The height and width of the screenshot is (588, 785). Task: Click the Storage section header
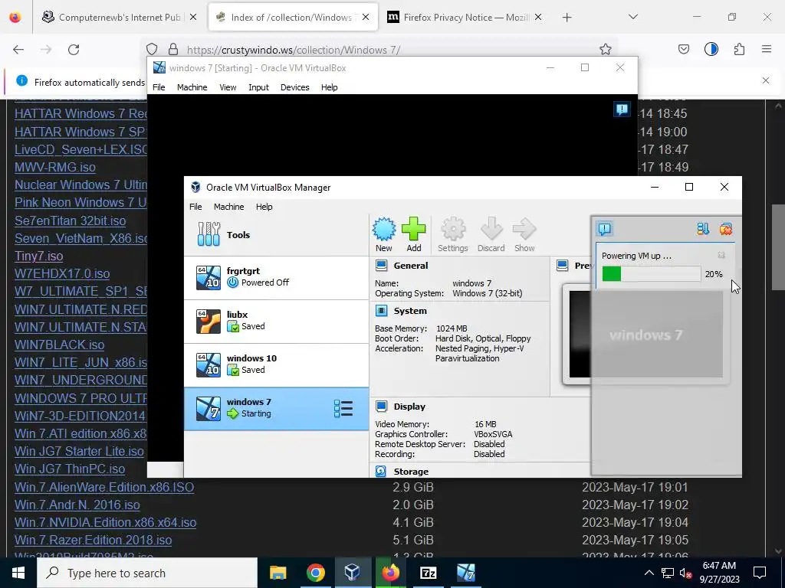tap(411, 471)
